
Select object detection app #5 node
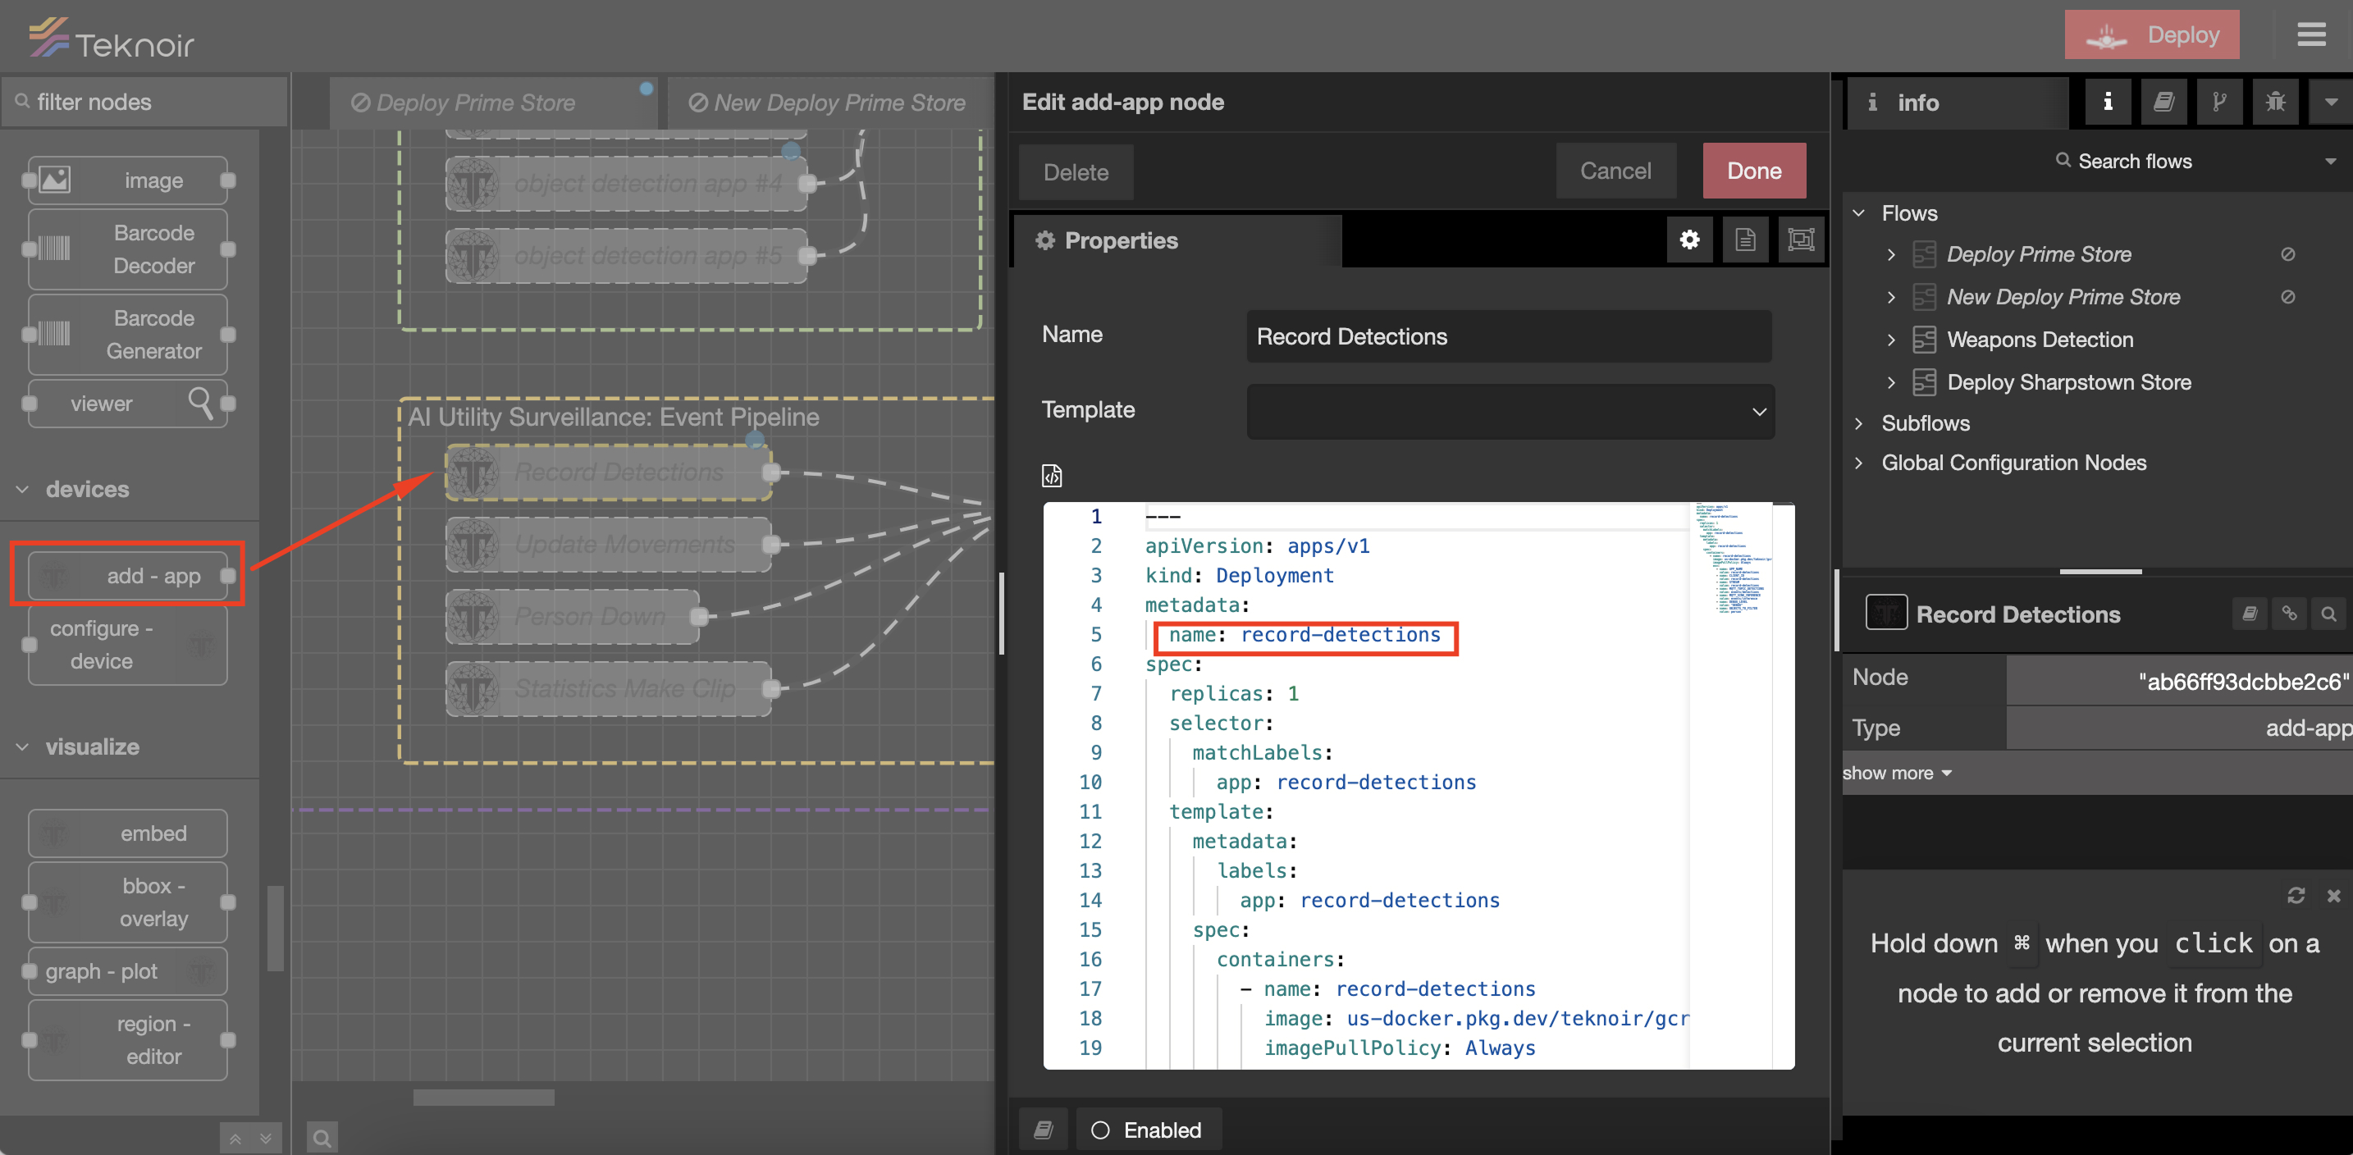tap(626, 256)
